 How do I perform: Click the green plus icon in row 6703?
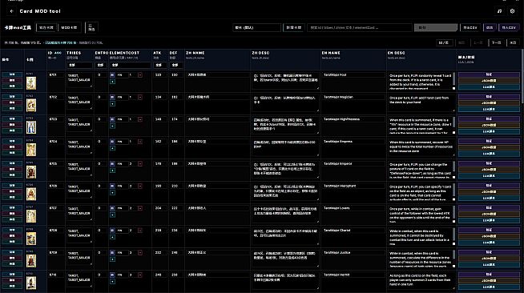[x=112, y=126]
